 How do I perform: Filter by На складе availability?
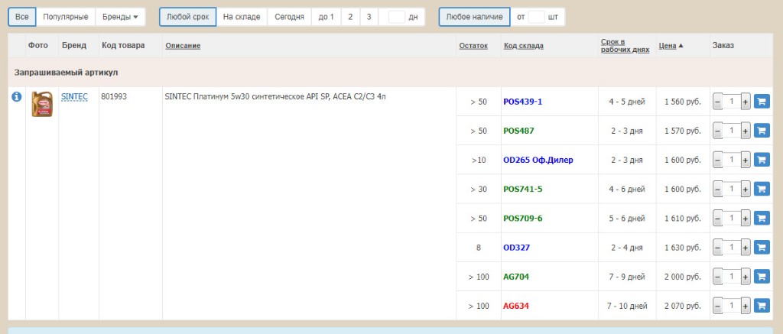pos(242,17)
